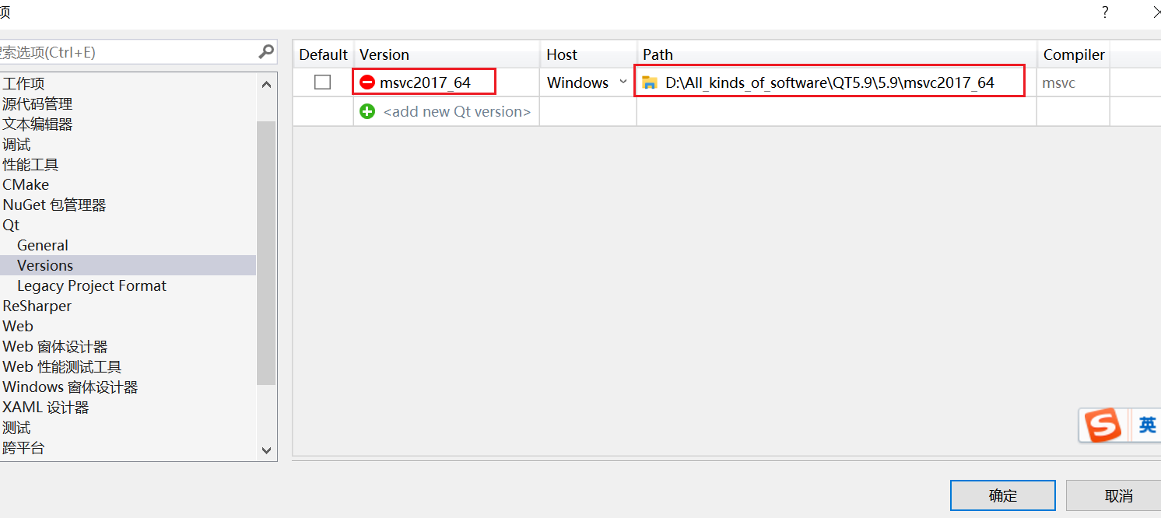
Task: Expand the Qt section in sidebar
Action: click(11, 224)
